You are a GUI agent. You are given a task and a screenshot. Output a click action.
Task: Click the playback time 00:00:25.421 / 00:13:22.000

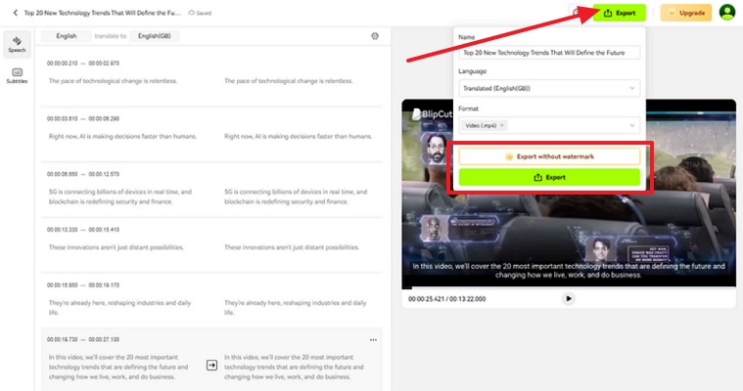coord(446,299)
